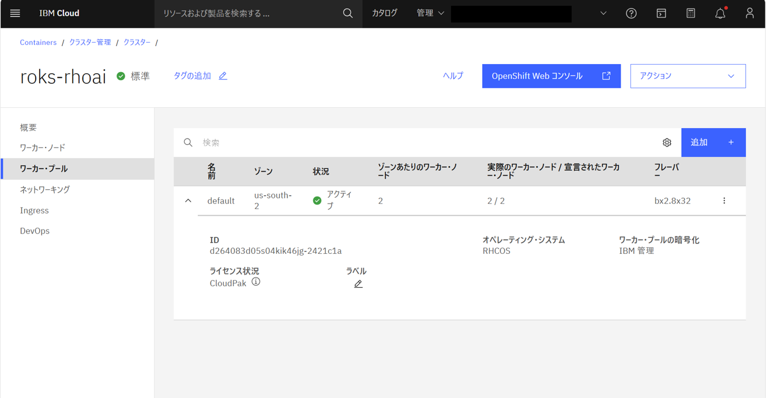Click the 2 / 2 worker nodes cell

(496, 201)
